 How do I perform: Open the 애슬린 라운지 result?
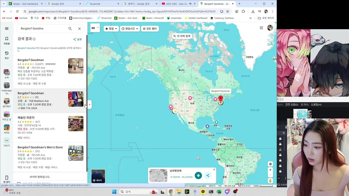click(50, 128)
